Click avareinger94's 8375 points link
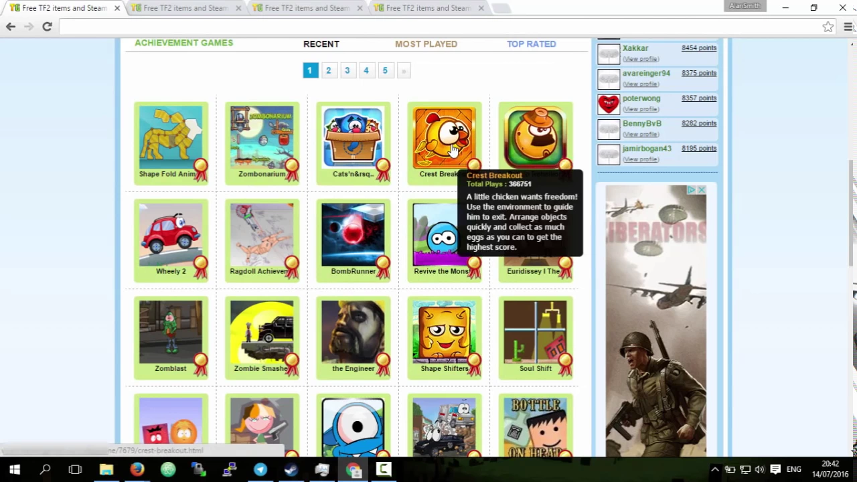Screen dimensions: 857x482 click(699, 73)
